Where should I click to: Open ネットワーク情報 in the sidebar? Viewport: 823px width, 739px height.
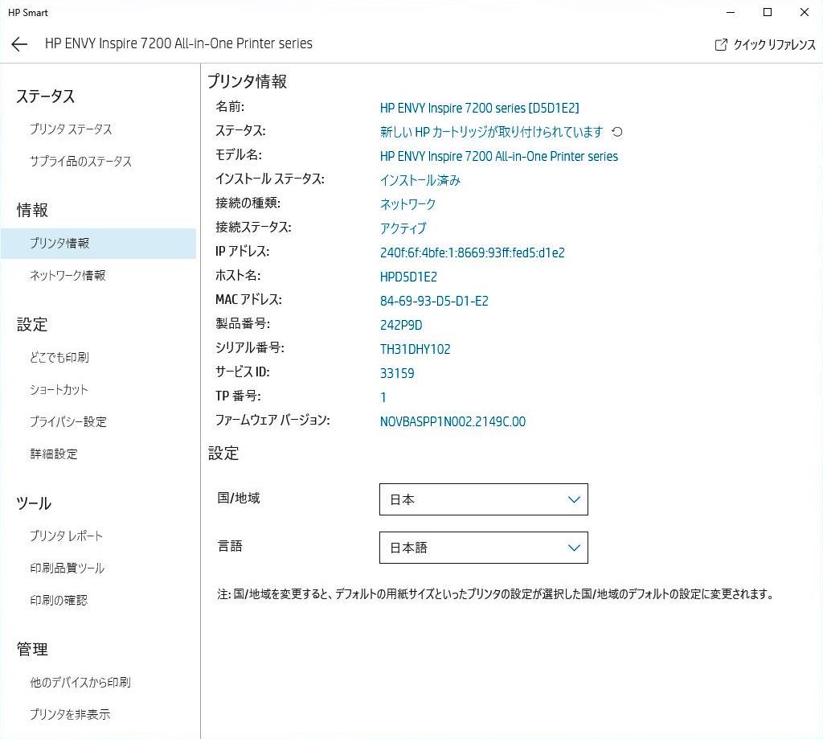(68, 275)
